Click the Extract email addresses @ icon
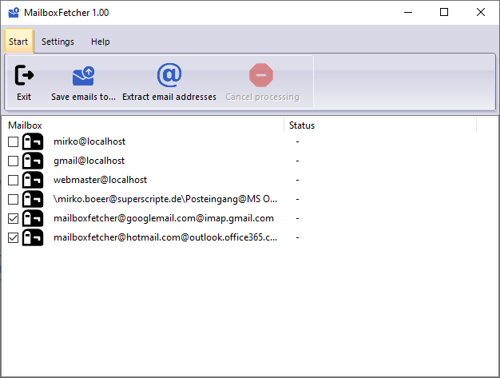 click(169, 75)
